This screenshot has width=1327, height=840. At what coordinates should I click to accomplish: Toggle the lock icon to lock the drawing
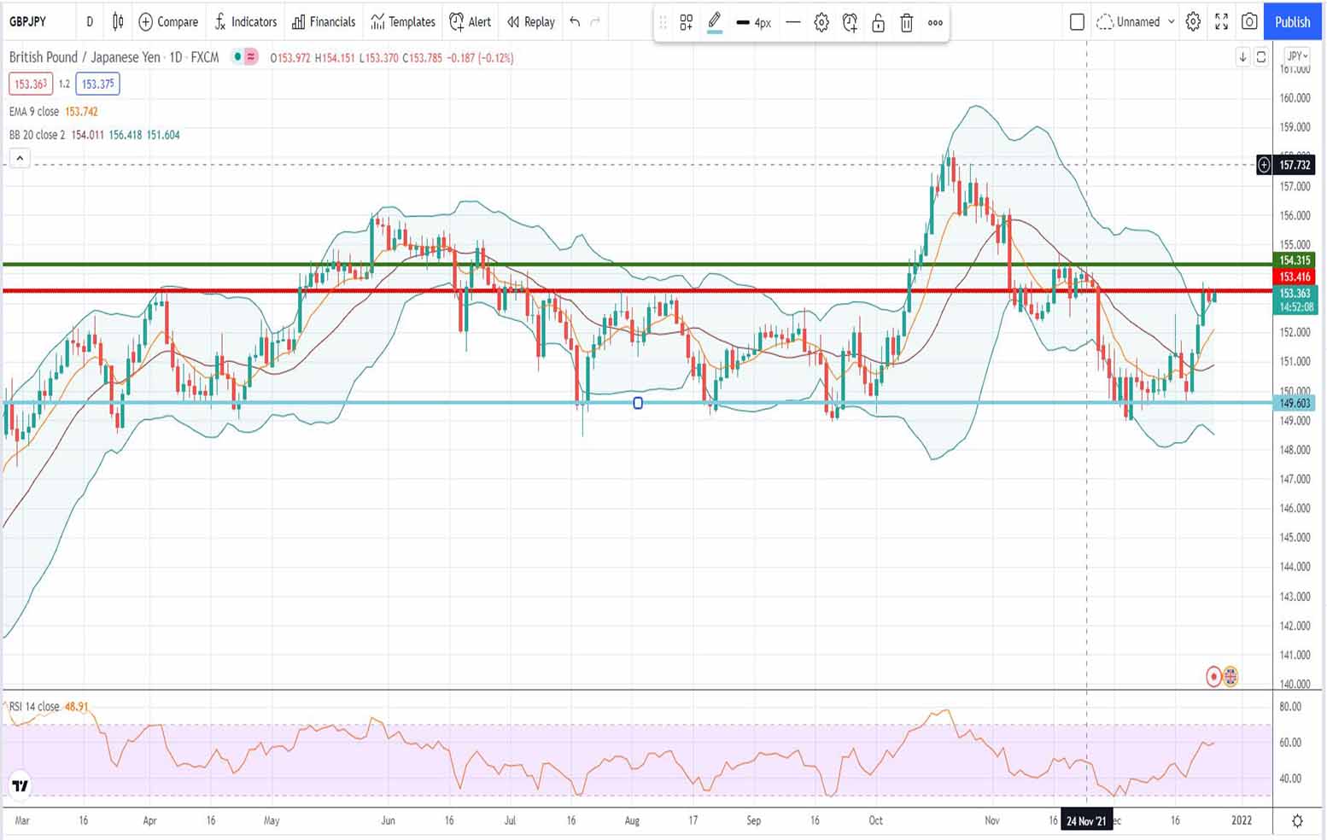click(878, 22)
